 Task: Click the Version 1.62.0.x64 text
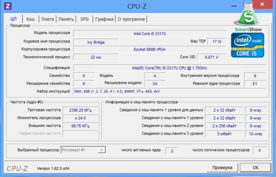(x=53, y=168)
